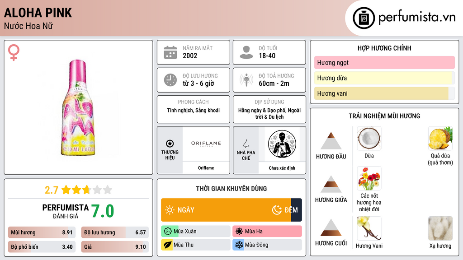Click the Hương dừa accord bar
This screenshot has height=260, width=463.
pyautogui.click(x=384, y=78)
